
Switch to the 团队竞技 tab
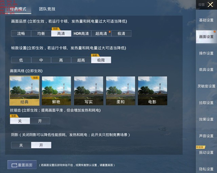tap(47, 9)
